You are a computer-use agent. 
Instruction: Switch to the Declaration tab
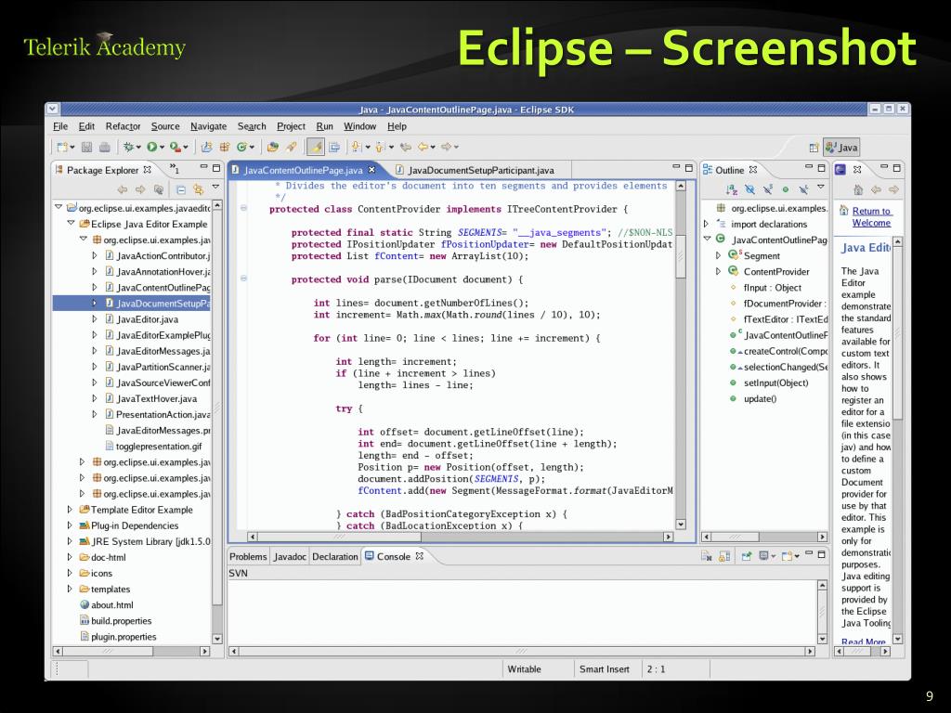coord(334,557)
